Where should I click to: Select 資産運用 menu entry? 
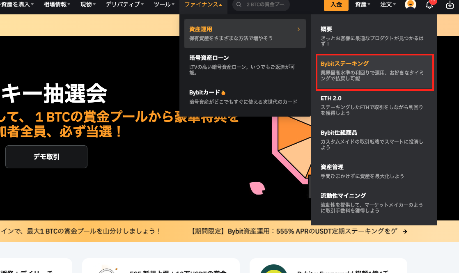[x=245, y=34]
